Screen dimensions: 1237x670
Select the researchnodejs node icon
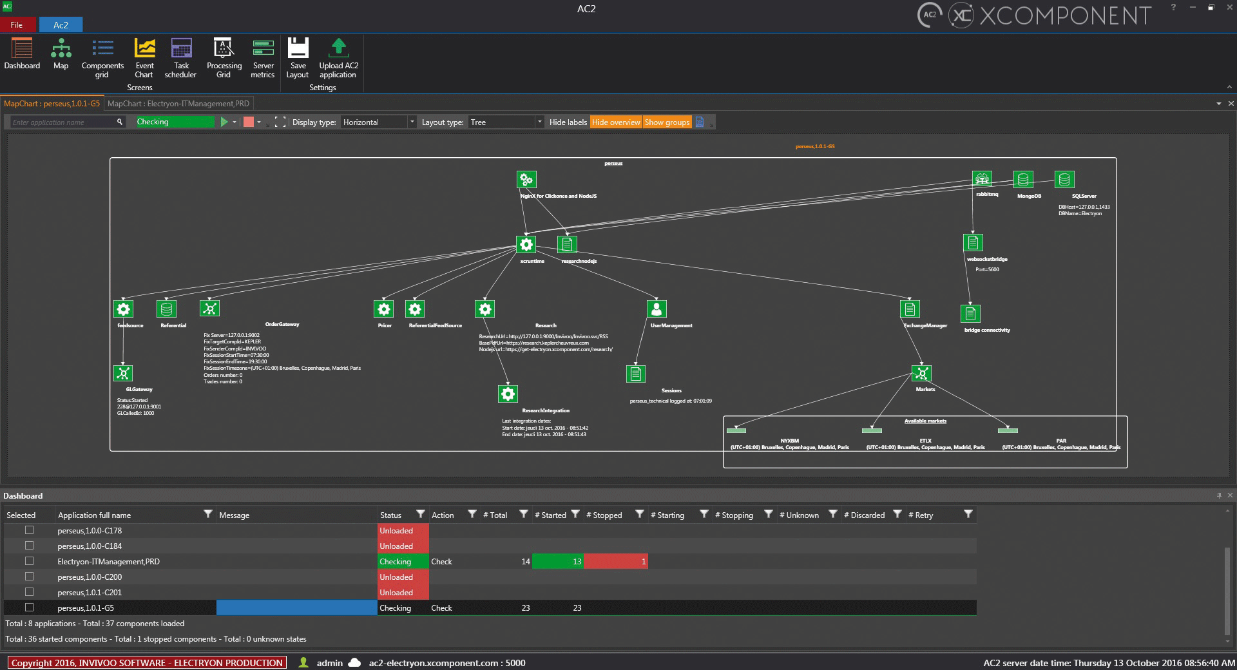567,244
